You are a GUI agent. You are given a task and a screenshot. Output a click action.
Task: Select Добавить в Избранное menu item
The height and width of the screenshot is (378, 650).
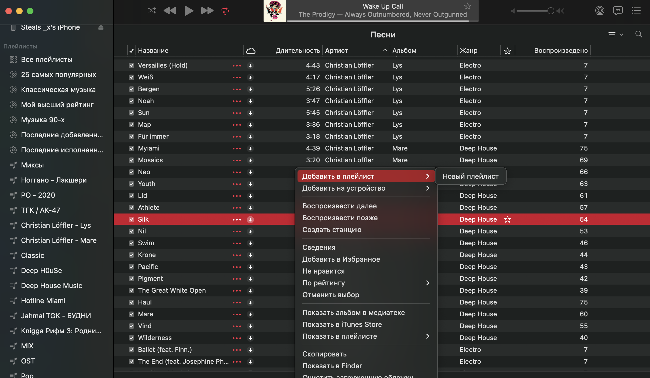pos(341,259)
